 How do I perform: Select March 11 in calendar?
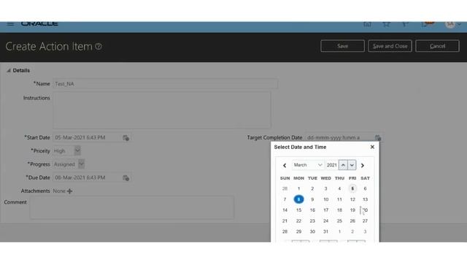point(339,199)
